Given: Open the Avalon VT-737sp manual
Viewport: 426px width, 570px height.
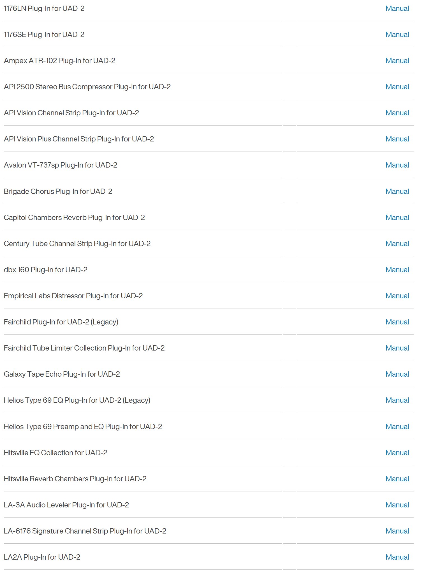Looking at the screenshot, I should pyautogui.click(x=397, y=165).
